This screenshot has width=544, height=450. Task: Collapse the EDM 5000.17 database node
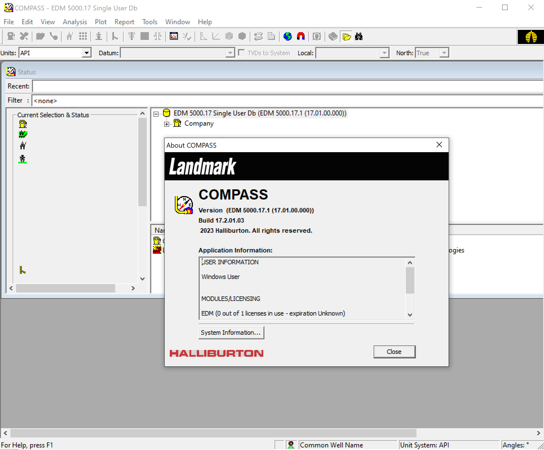(156, 114)
